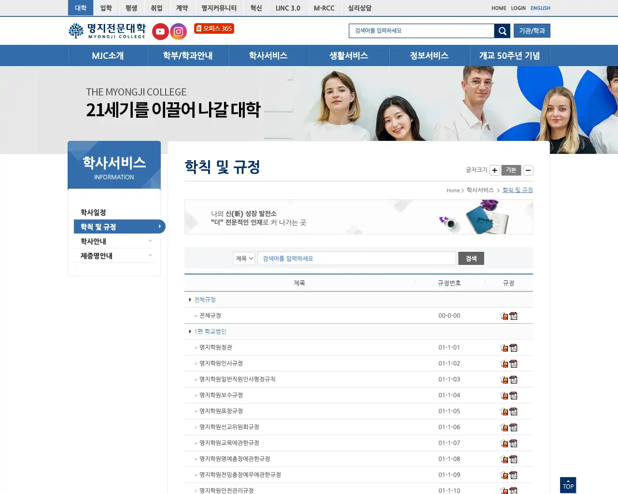Open 학사일정 in the sidebar

coord(93,212)
